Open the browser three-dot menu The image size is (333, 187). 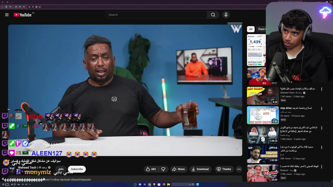[x=2, y=7]
